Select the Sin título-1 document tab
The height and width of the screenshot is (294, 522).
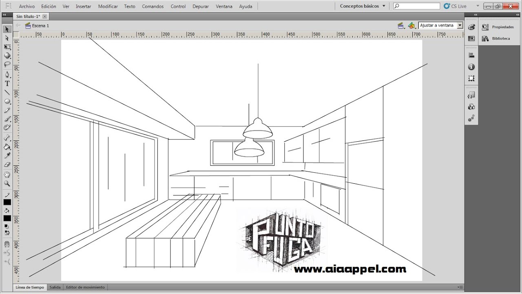pyautogui.click(x=28, y=16)
